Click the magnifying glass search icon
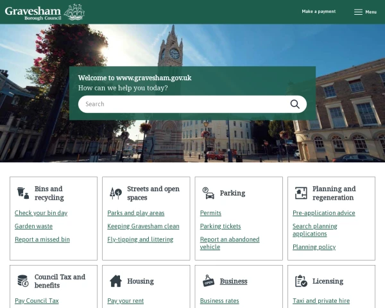 pos(295,104)
